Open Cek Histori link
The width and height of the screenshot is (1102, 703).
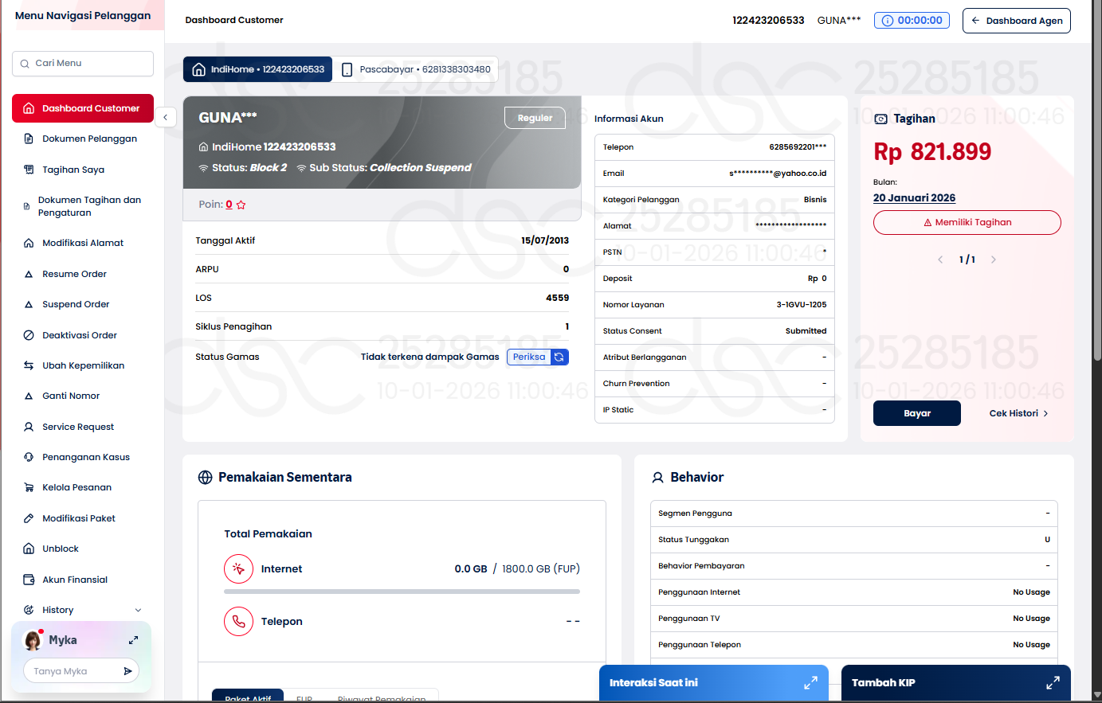point(1018,413)
